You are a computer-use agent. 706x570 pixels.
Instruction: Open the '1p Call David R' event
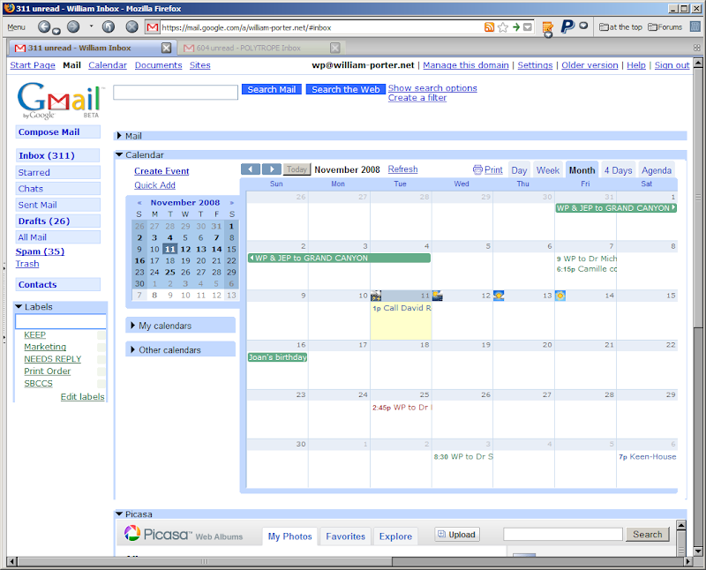[x=402, y=308]
